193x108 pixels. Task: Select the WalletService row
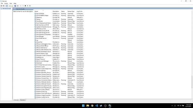point(59,57)
